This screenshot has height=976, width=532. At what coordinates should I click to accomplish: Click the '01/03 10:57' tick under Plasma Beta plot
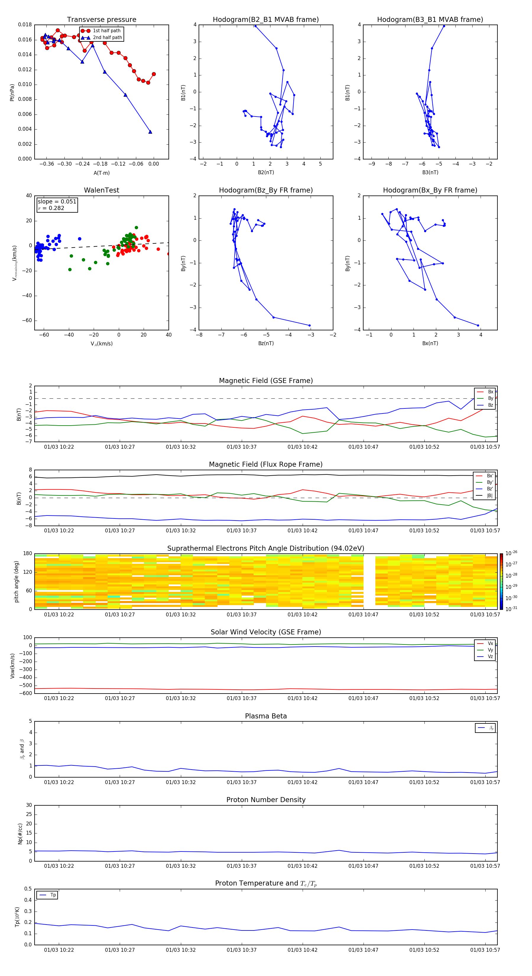pos(485,782)
